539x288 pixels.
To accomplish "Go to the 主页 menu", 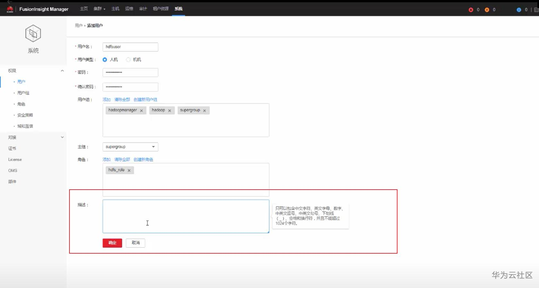I will pos(84,9).
